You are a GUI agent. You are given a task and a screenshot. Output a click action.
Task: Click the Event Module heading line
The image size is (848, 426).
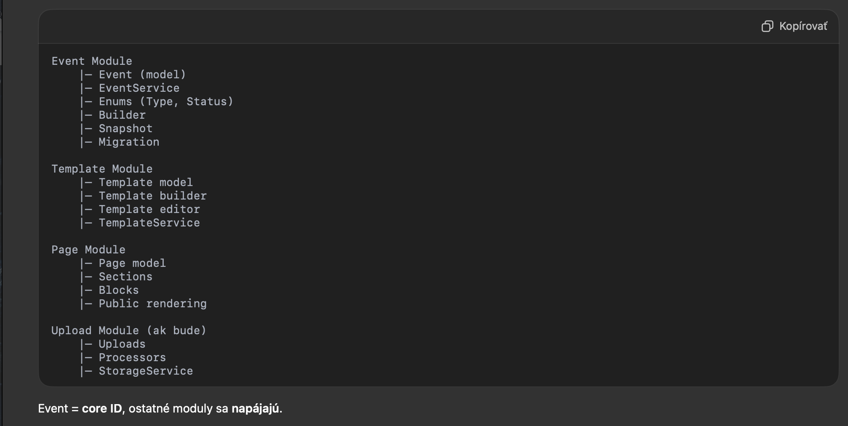click(92, 61)
